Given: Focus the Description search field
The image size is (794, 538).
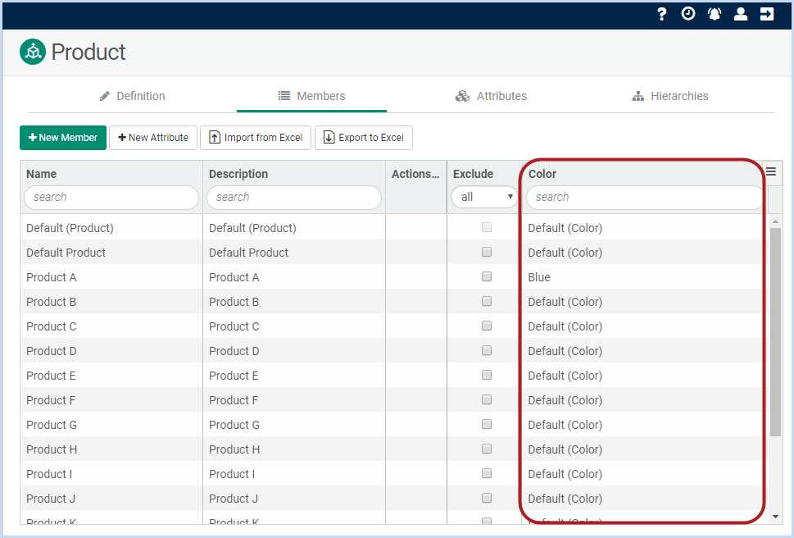Looking at the screenshot, I should 294,197.
